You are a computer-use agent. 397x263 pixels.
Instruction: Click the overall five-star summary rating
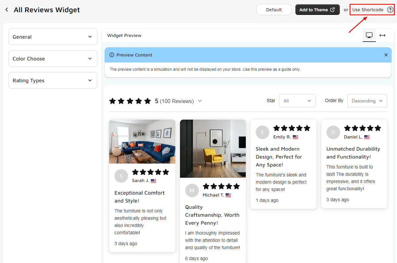point(130,101)
